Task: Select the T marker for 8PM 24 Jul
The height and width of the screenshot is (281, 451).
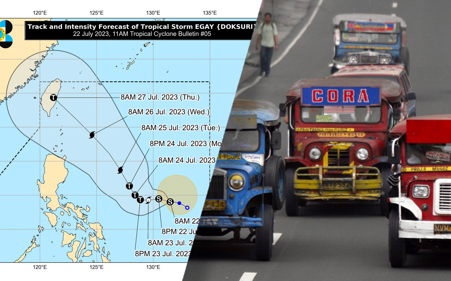Action: point(129,186)
